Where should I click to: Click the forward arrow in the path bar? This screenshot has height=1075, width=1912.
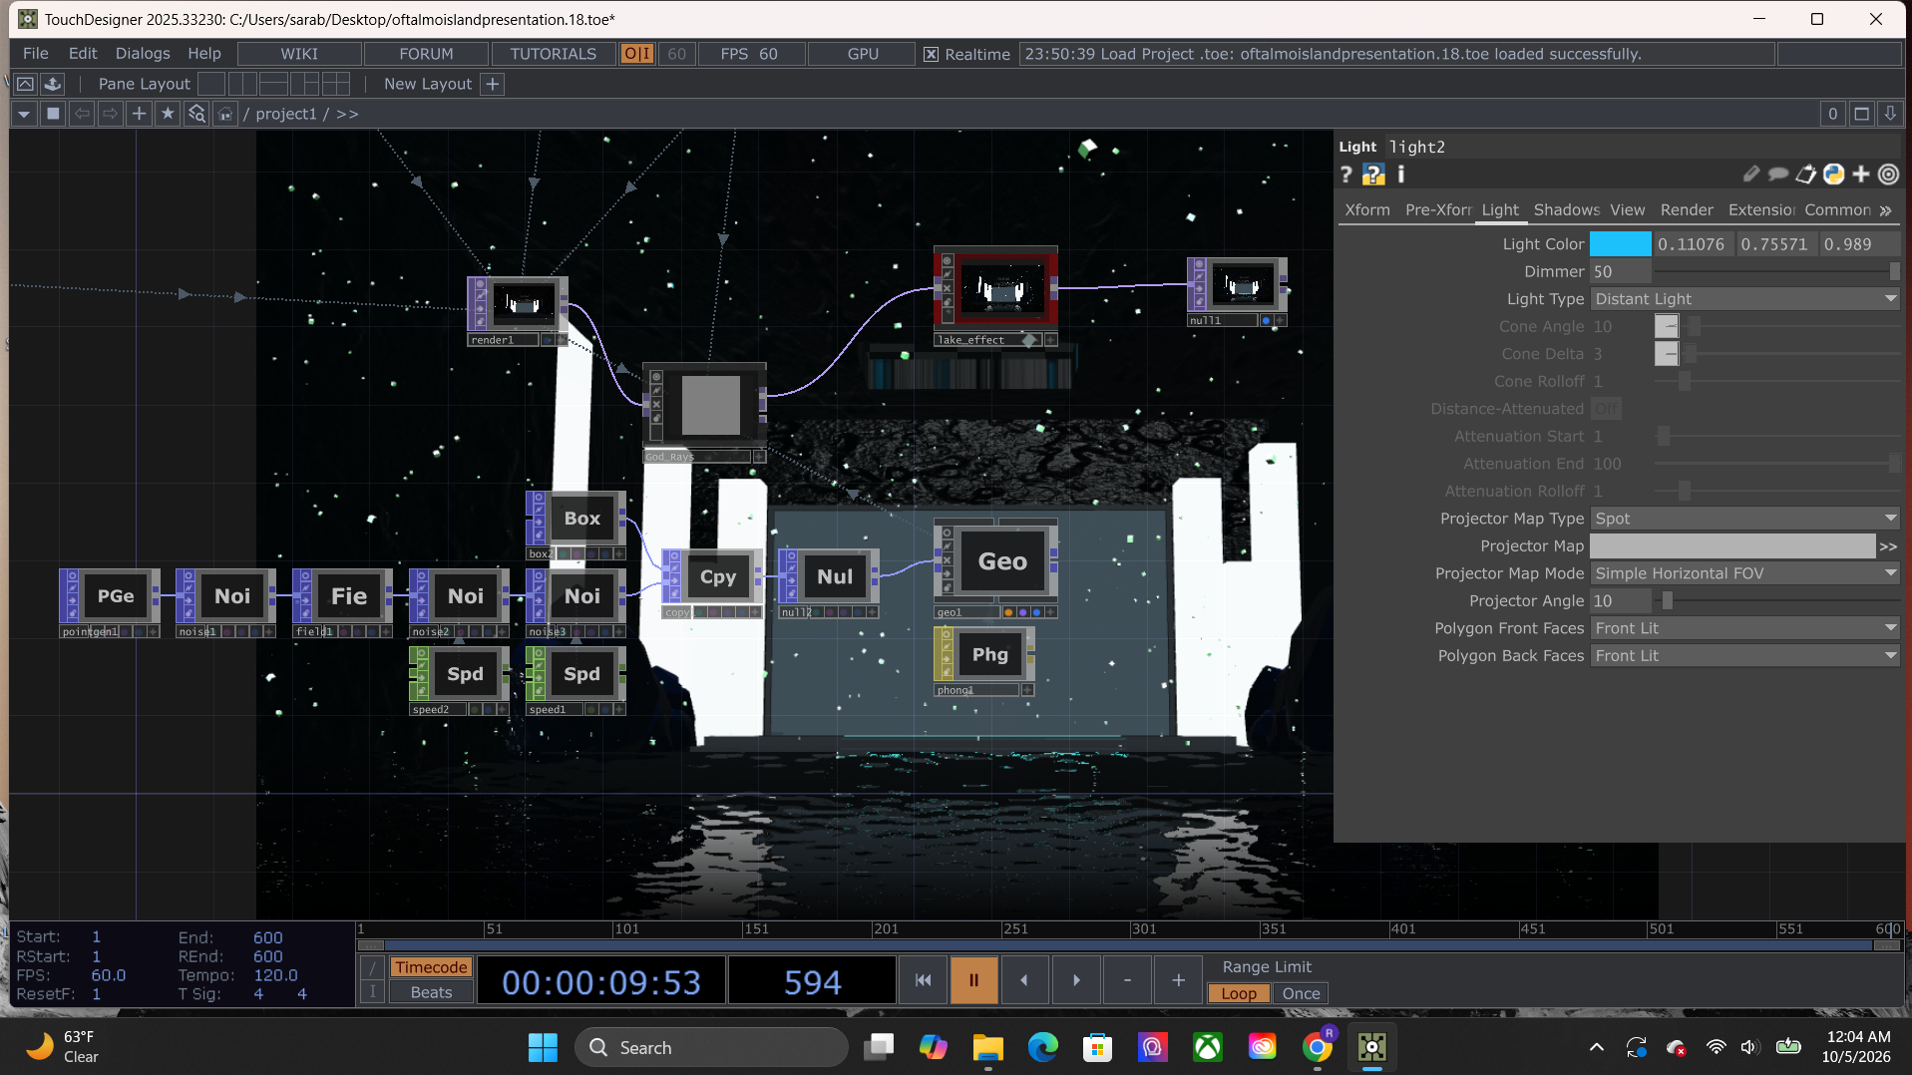(111, 114)
